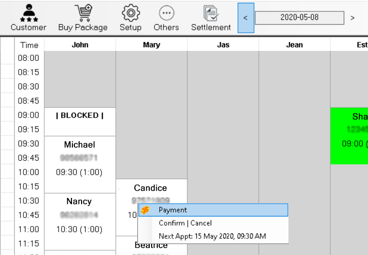368x255 pixels.
Task: Open Setup gear icon
Action: pos(131,13)
